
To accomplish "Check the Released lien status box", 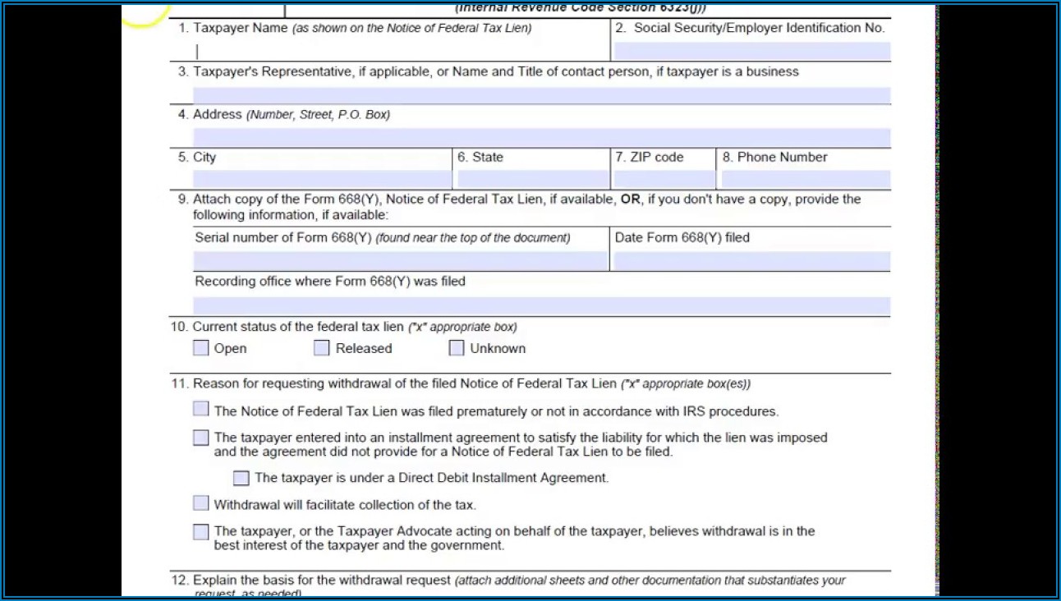I will [322, 348].
